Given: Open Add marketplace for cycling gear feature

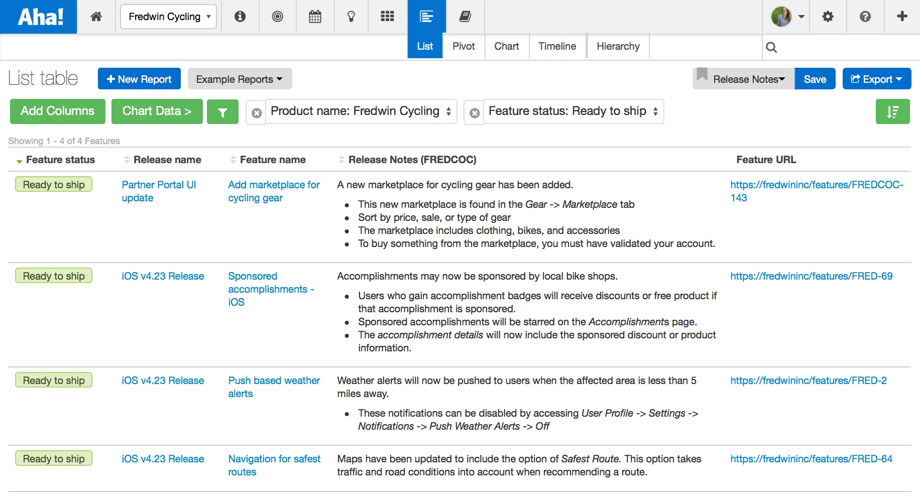Looking at the screenshot, I should point(274,191).
